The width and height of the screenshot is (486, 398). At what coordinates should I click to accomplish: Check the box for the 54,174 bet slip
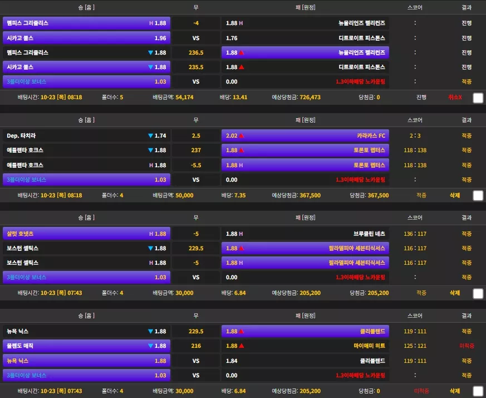(478, 98)
